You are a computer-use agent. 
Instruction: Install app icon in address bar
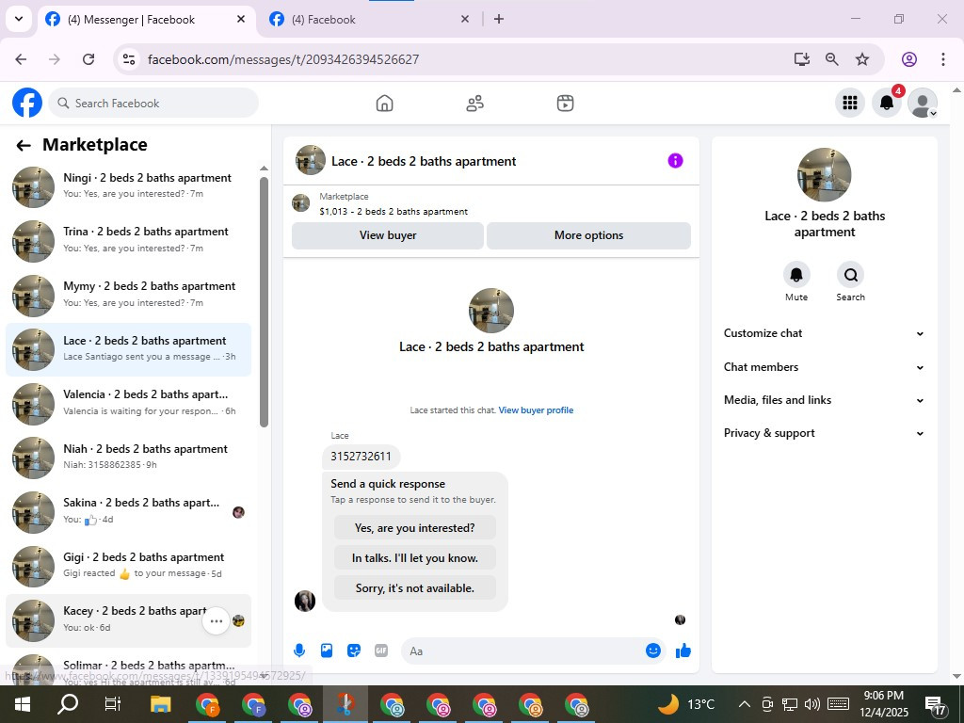pos(802,59)
